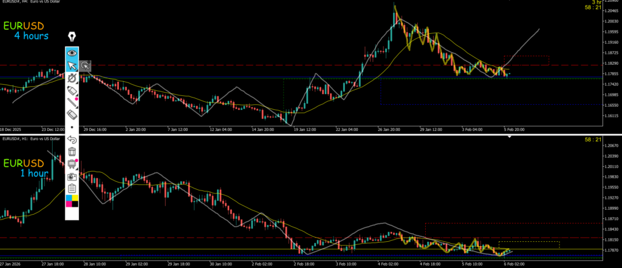
Task: Open the clipboard menu icon
Action: pyautogui.click(x=72, y=187)
